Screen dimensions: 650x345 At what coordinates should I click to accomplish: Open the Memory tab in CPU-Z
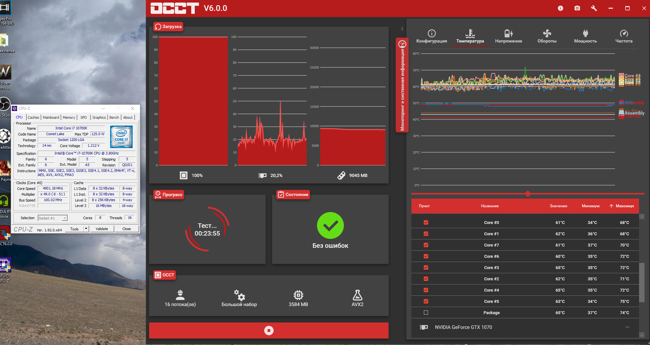click(69, 117)
